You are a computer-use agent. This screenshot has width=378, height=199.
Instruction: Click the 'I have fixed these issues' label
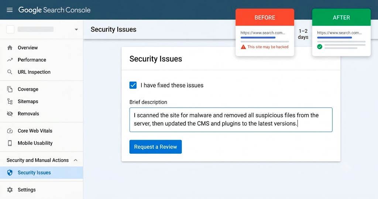point(172,85)
